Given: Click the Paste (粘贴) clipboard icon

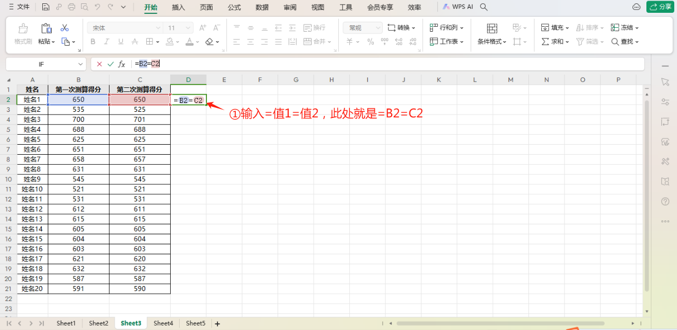Looking at the screenshot, I should coord(47,29).
